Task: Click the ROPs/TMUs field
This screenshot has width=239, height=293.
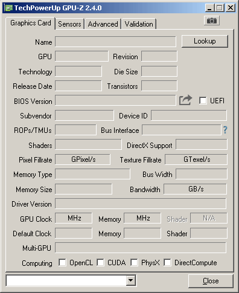Action: (x=75, y=130)
